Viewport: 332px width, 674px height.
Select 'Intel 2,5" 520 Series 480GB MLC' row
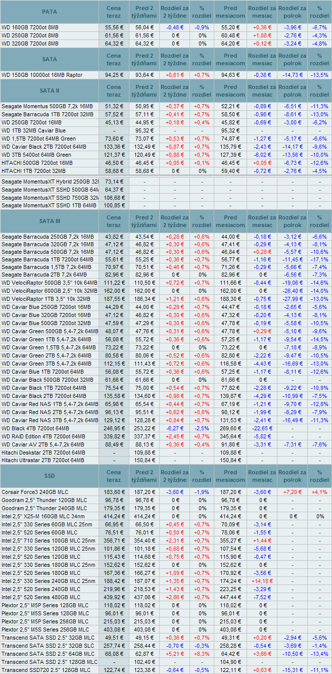[166, 597]
